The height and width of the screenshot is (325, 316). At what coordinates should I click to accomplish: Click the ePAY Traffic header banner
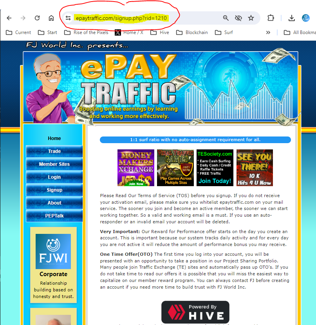click(x=161, y=87)
